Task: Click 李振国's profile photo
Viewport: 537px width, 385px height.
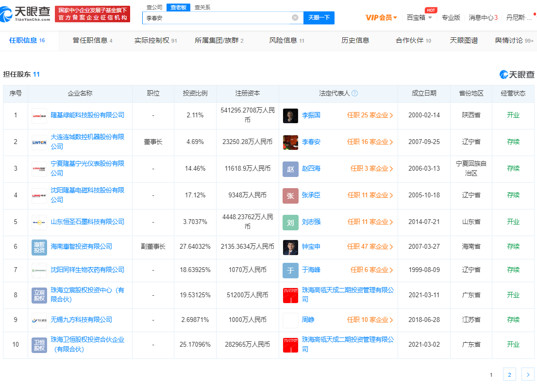Action: pyautogui.click(x=290, y=115)
